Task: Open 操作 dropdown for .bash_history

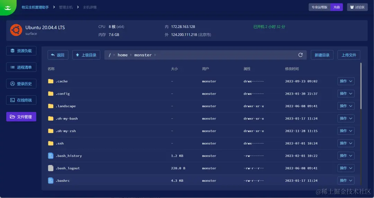Action: pos(346,155)
